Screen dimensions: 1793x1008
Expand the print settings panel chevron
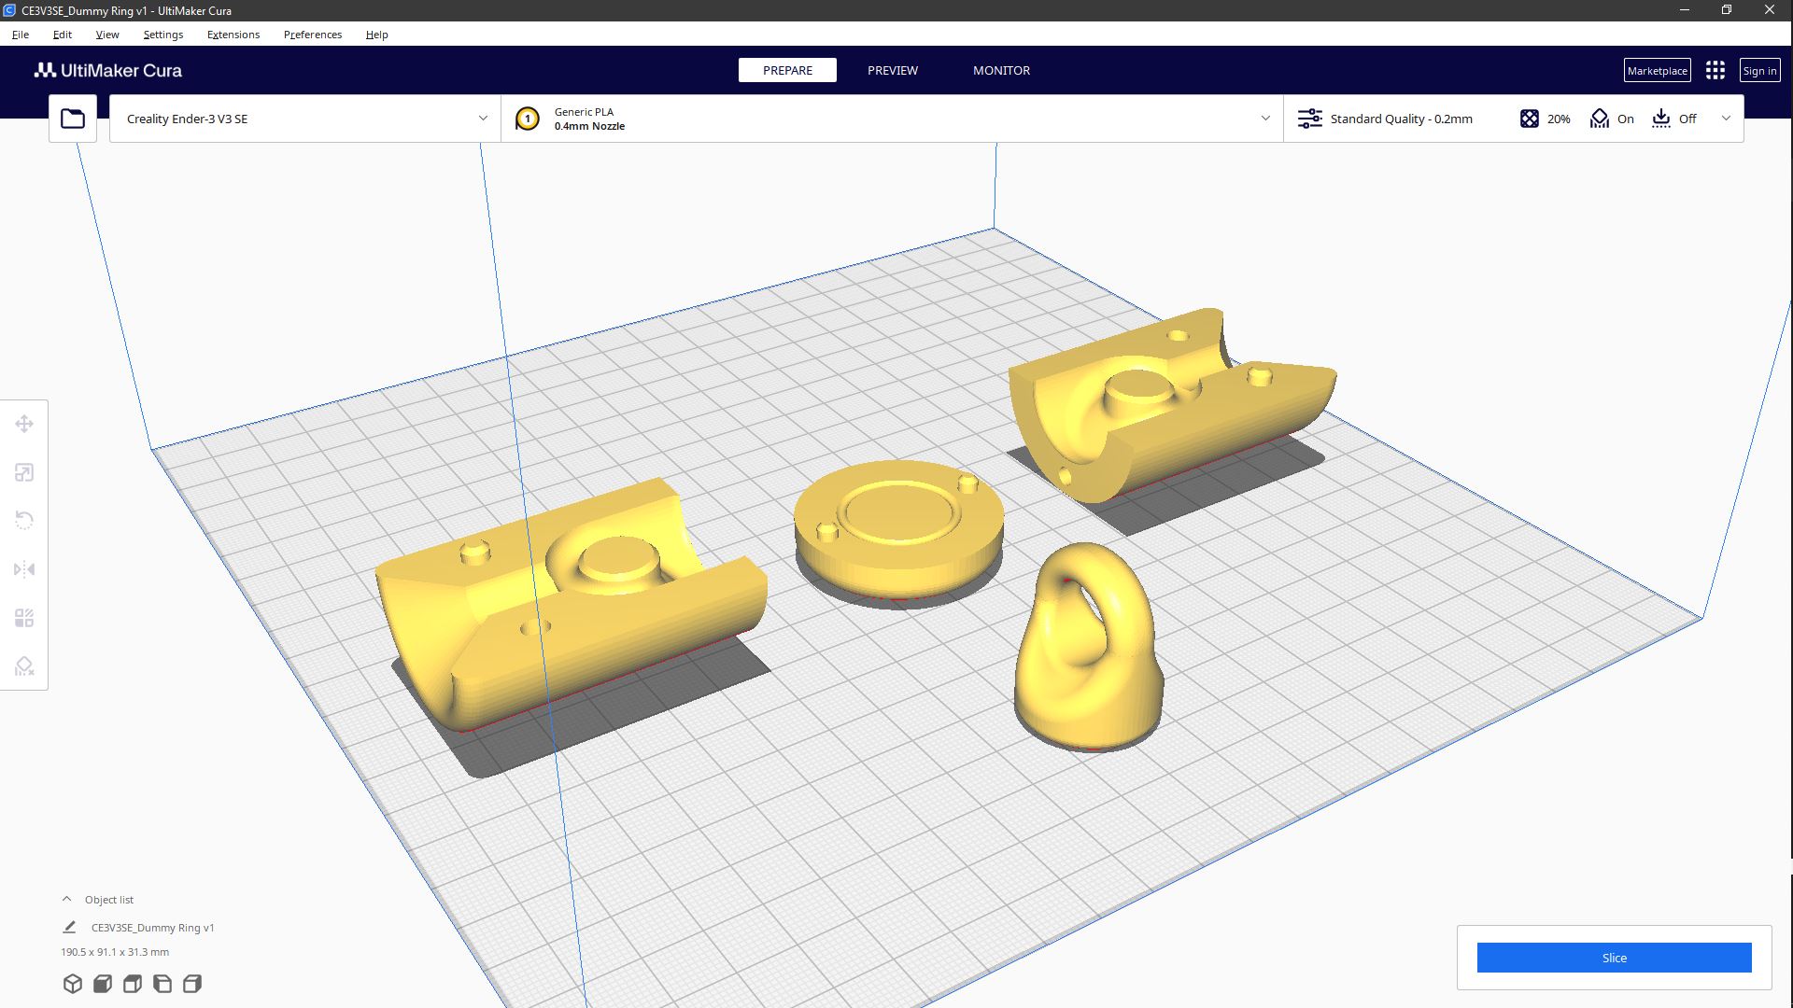pos(1726,119)
